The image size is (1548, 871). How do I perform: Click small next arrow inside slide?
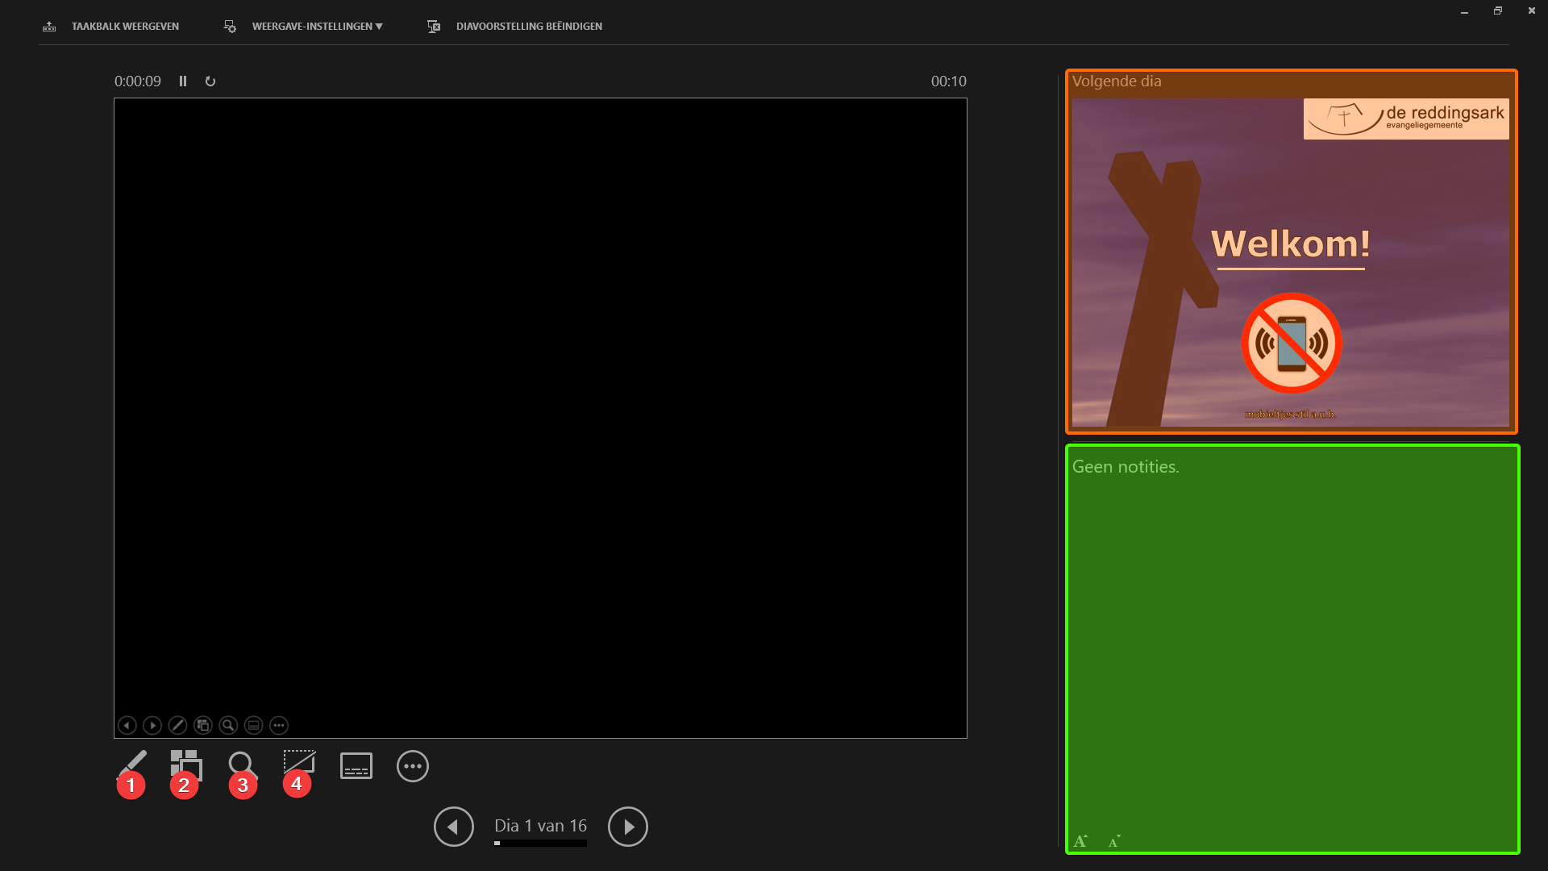152,725
